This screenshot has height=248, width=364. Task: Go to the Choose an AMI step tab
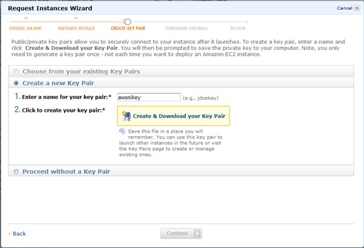point(26,29)
